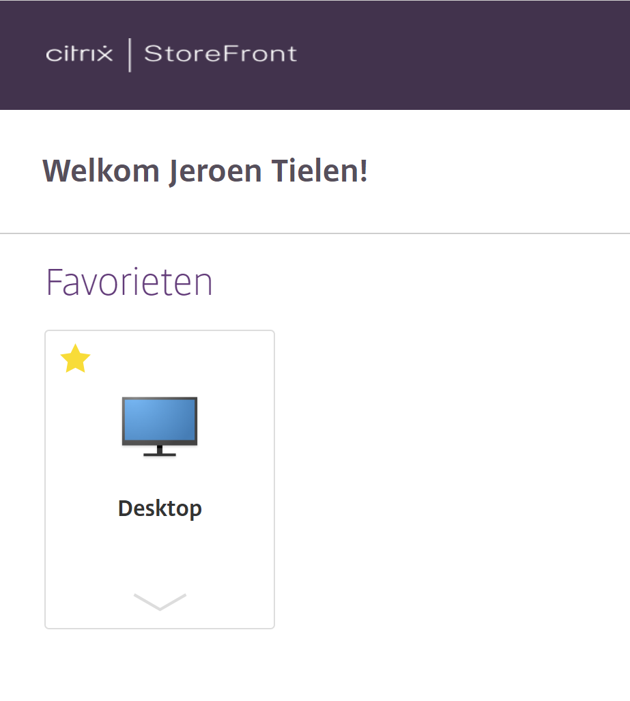Show more Desktop options with down arrow
The width and height of the screenshot is (630, 701).
coord(160,602)
